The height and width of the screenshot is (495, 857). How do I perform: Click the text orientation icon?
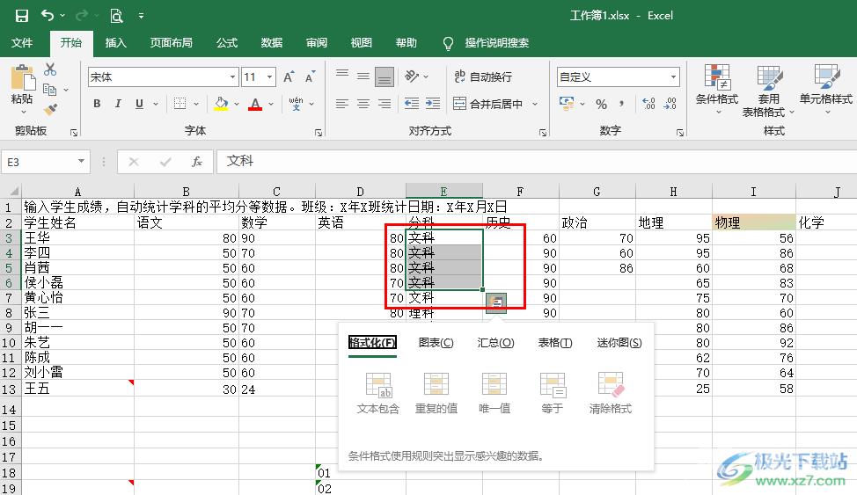[x=412, y=76]
